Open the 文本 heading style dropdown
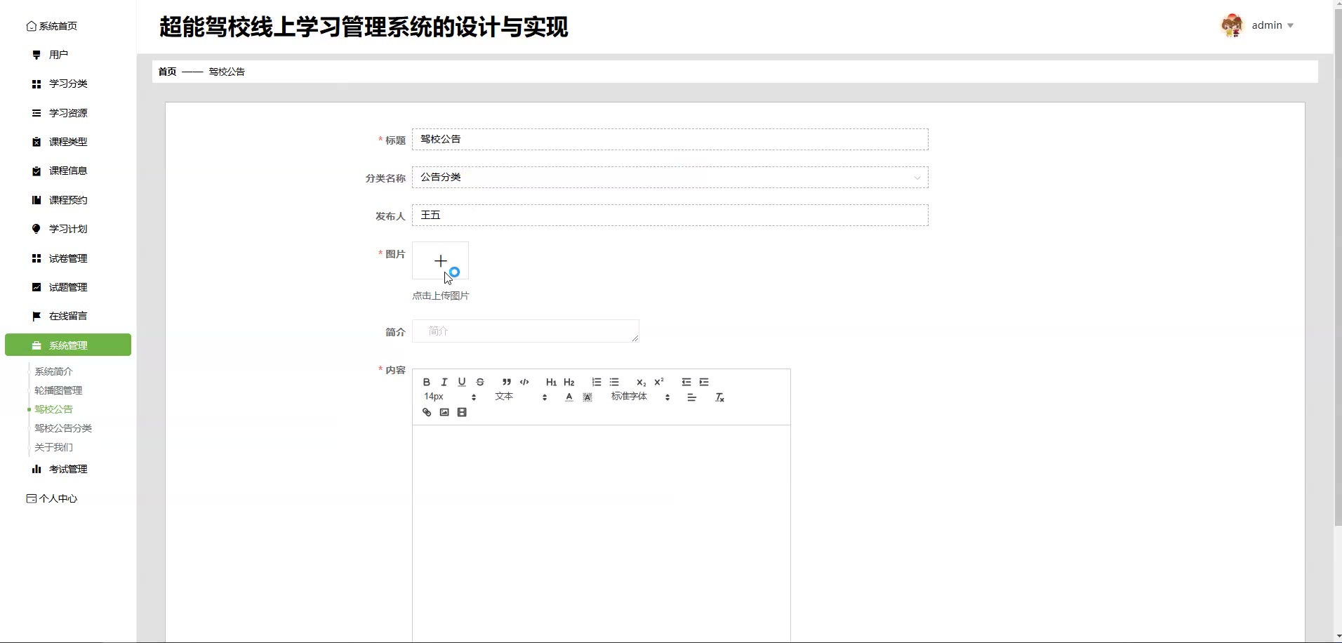 (520, 397)
